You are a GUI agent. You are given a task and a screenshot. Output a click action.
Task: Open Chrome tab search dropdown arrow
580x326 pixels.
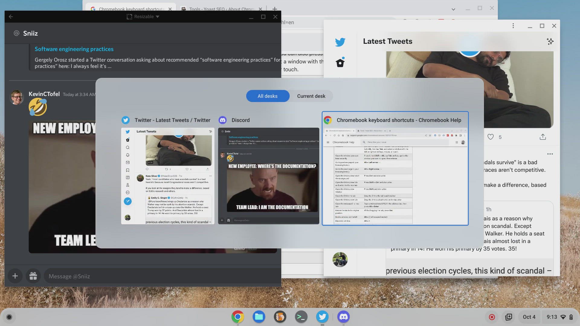click(453, 9)
